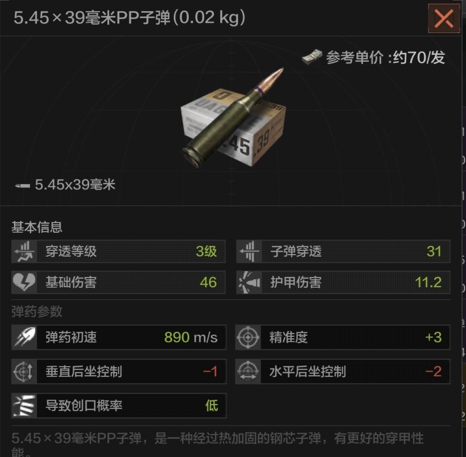Screen dimensions: 466x457
Task: Close the 5.45×39 PP ammo info panel
Action: click(444, 18)
